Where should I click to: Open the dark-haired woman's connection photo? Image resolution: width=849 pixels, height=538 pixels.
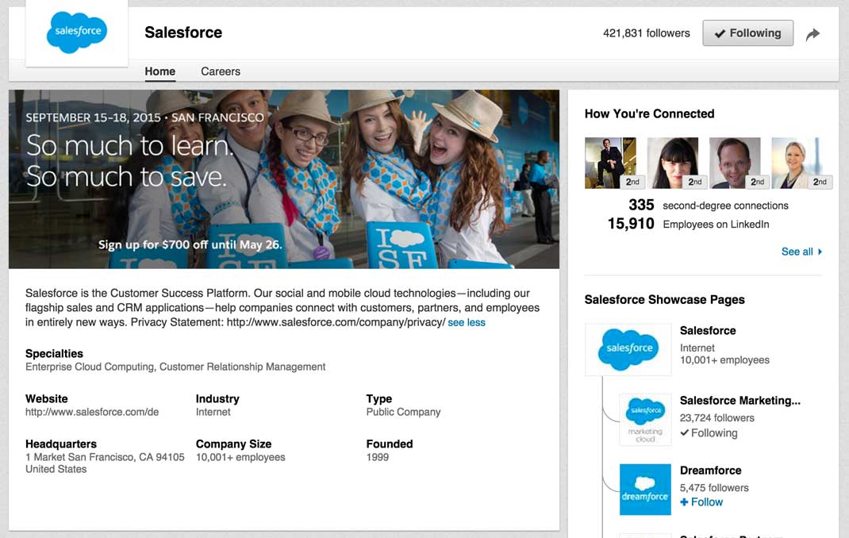(673, 163)
